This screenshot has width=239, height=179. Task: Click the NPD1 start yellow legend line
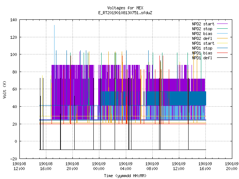222,43
